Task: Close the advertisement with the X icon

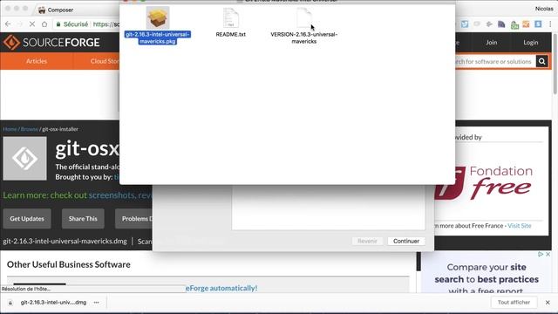Action: pos(548,254)
